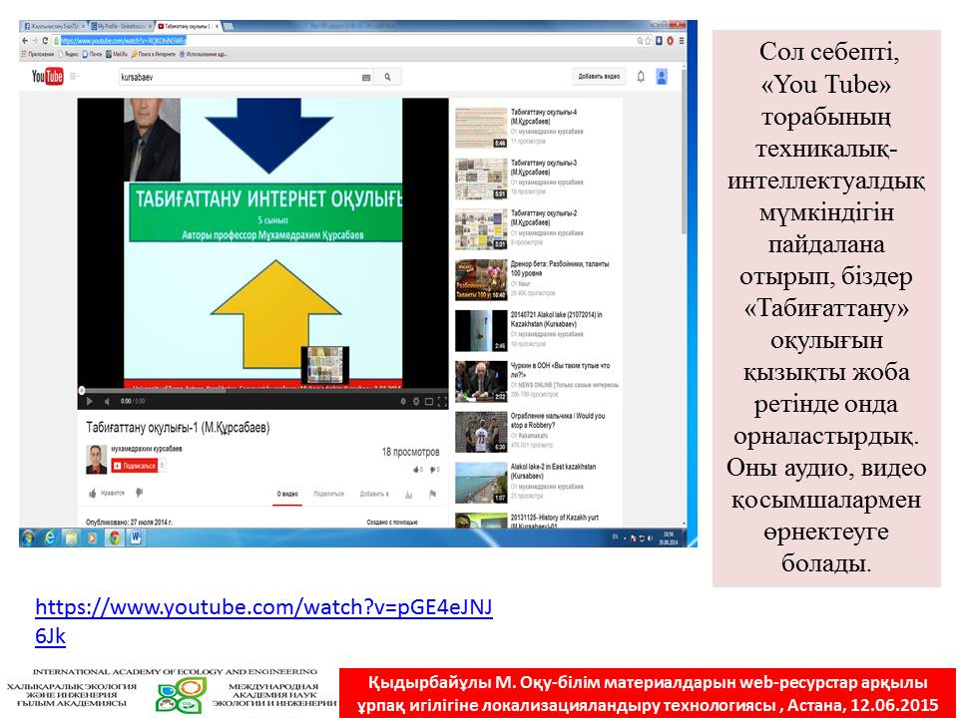Viewport: 958px width, 718px height.
Task: Bookmark page with star icon
Action: coord(649,41)
